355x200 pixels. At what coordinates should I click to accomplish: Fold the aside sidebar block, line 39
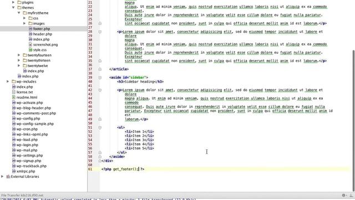click(100, 78)
